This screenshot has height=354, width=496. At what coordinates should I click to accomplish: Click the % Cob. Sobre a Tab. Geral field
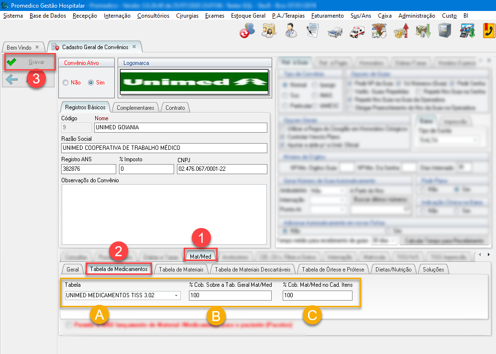(230, 295)
